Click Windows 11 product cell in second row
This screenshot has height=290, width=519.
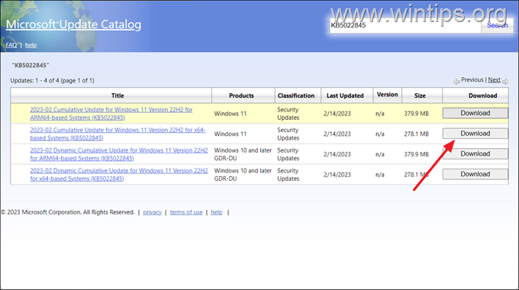(230, 134)
